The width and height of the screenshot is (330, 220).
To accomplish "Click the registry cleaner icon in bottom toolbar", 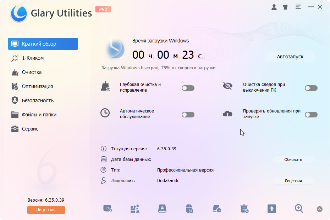I will [x=135, y=209].
